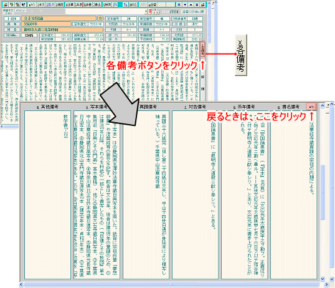The image size is (335, 288).
Task: Select the 其他備考 column header
Action: (x=48, y=107)
